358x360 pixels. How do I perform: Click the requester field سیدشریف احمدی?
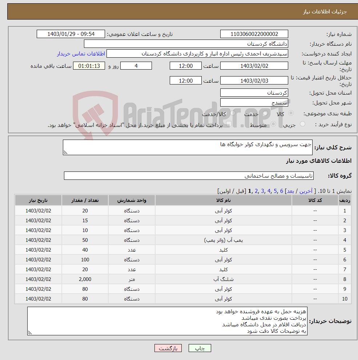click(x=197, y=54)
